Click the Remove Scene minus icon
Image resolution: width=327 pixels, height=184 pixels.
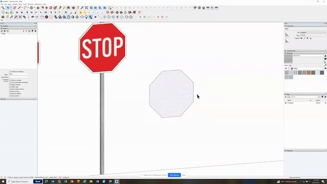[x=8, y=31]
